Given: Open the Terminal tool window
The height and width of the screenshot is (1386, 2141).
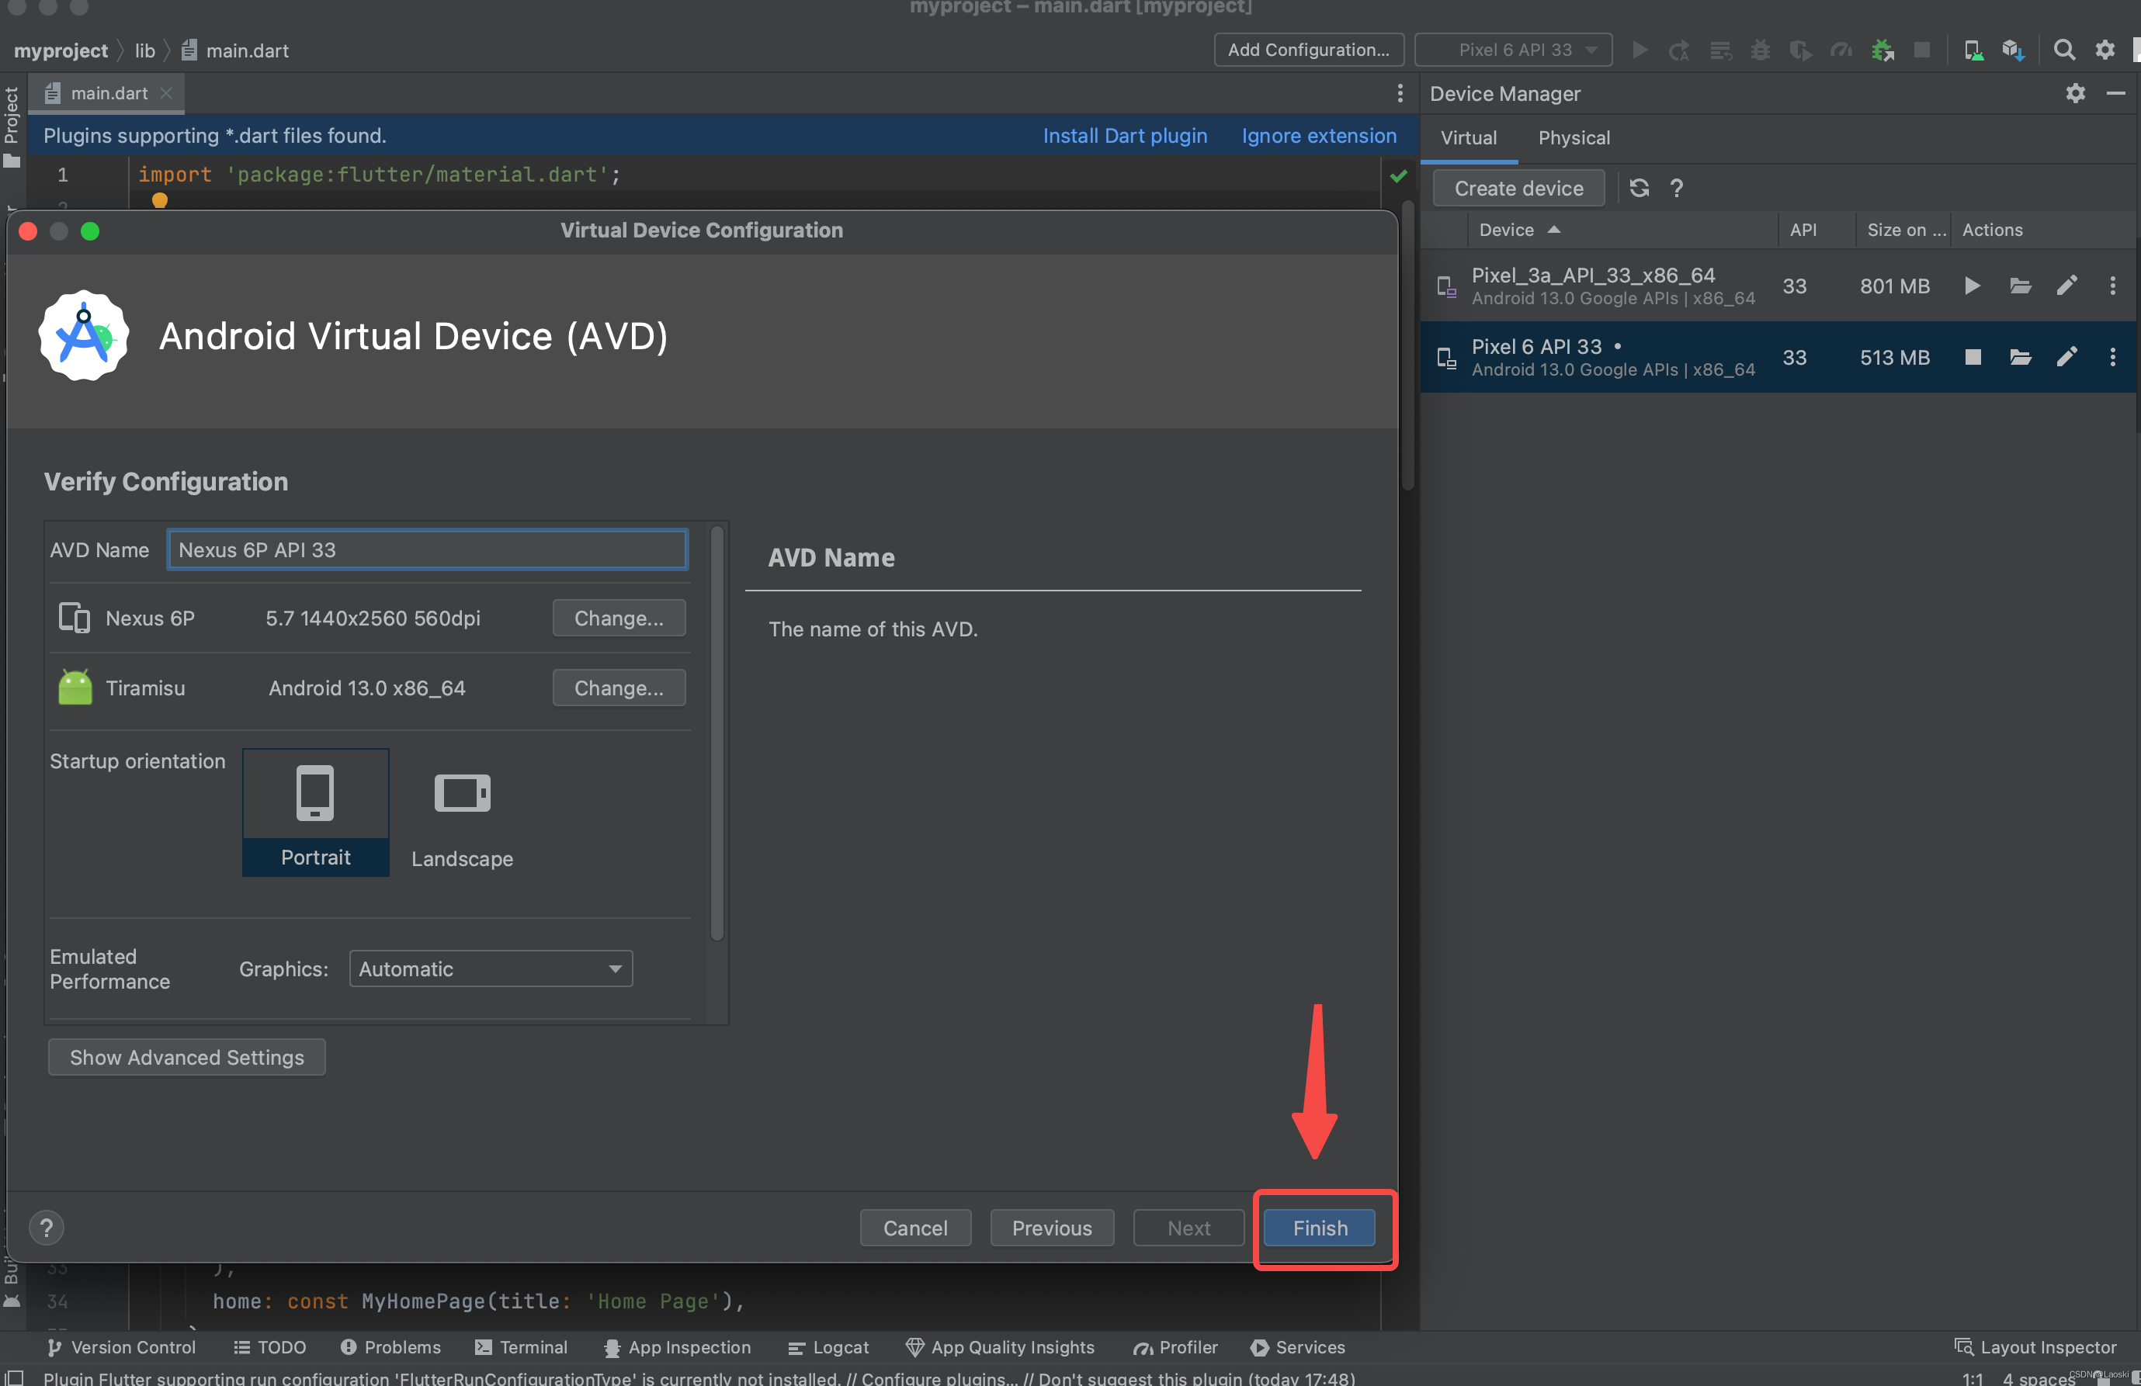Looking at the screenshot, I should pos(521,1346).
